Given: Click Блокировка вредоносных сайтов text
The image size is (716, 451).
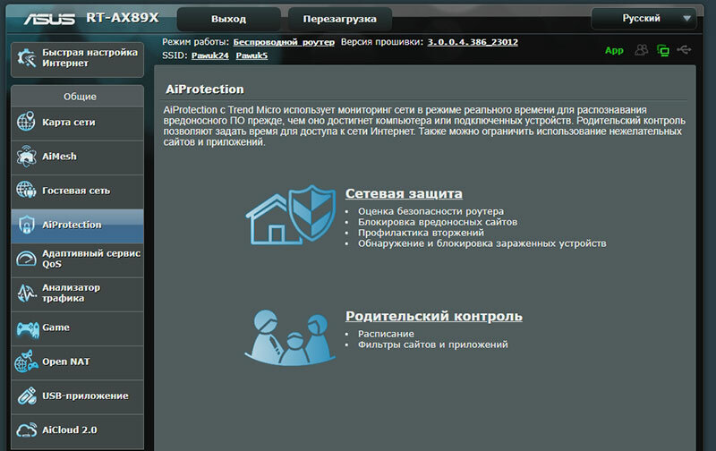Looking at the screenshot, I should 438,222.
